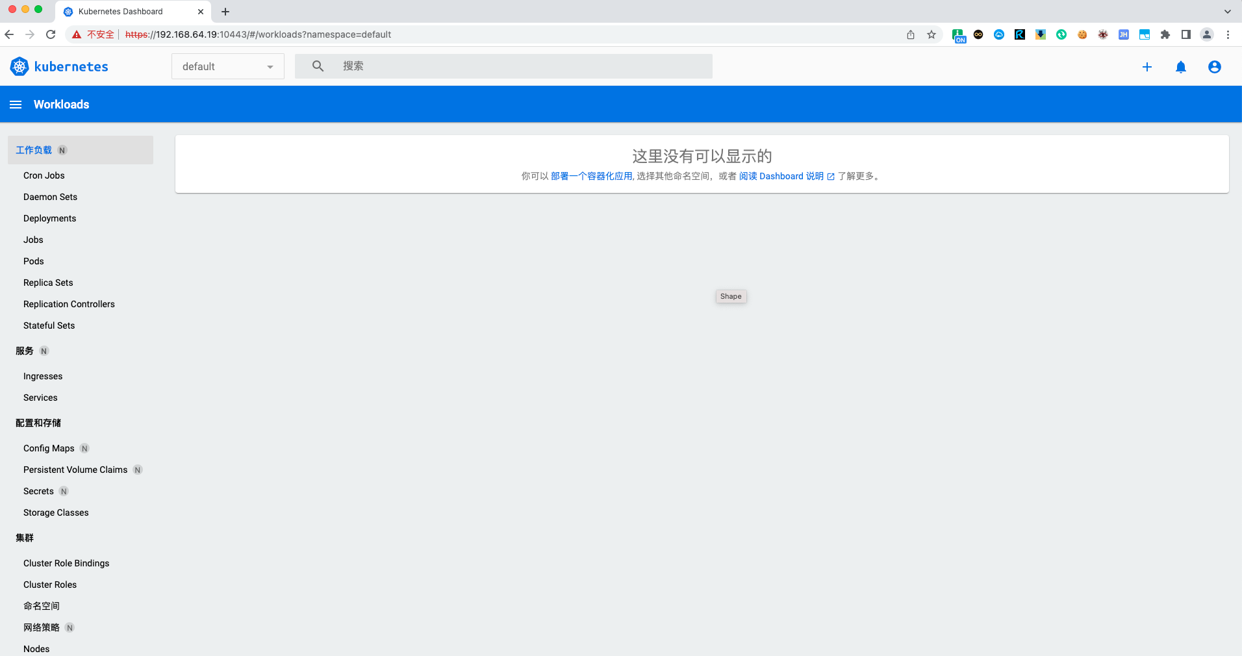
Task: Open the hamburger navigation menu
Action: click(x=16, y=105)
